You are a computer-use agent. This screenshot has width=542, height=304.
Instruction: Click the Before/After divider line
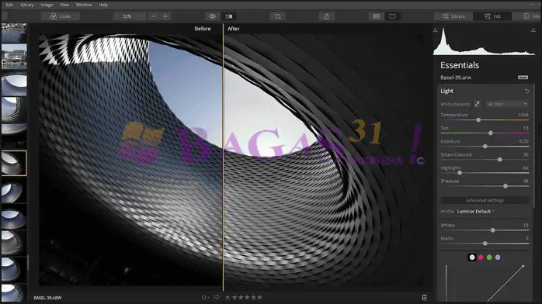click(x=223, y=157)
